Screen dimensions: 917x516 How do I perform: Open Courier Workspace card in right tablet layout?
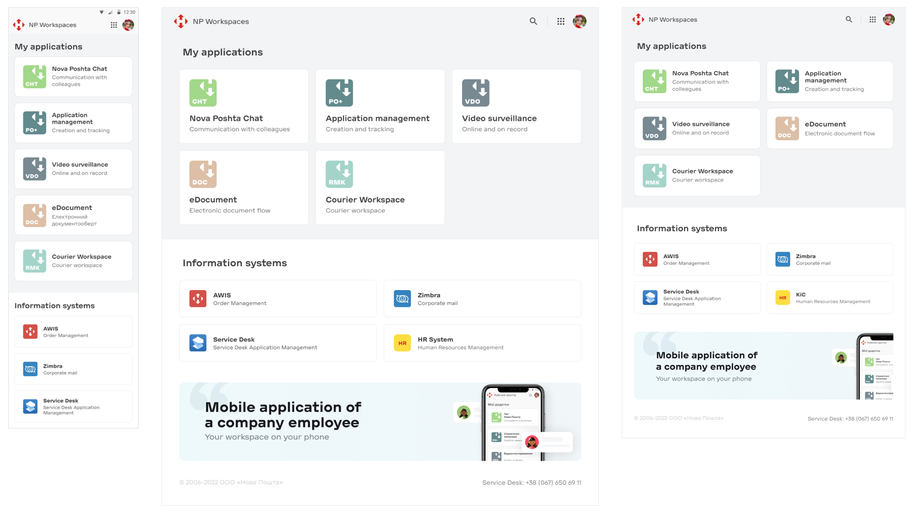coord(697,176)
